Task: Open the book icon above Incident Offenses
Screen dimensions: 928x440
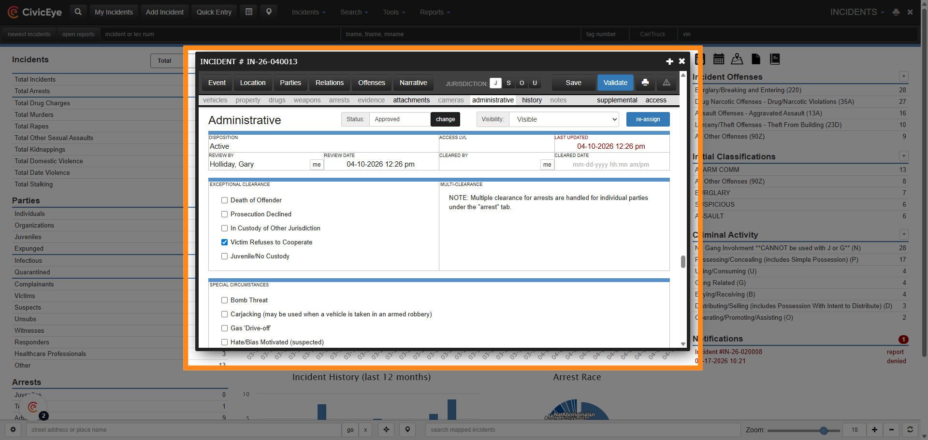Action: [775, 59]
